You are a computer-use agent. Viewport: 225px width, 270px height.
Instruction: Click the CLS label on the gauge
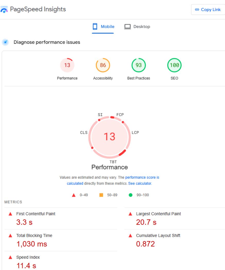coord(84,133)
